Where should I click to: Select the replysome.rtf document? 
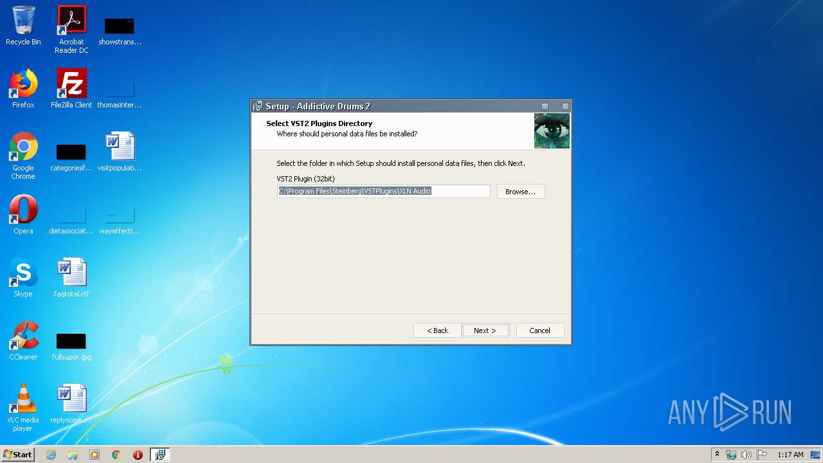point(71,404)
